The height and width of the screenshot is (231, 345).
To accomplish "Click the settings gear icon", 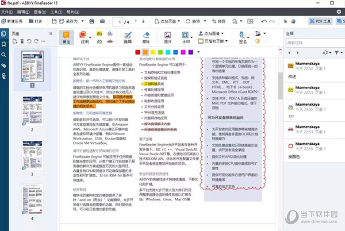I will click(x=339, y=12).
